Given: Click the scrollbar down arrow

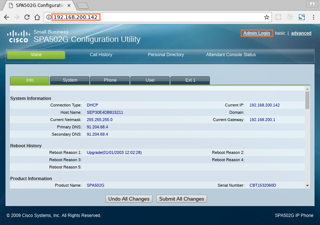Looking at the screenshot, I should click(307, 186).
